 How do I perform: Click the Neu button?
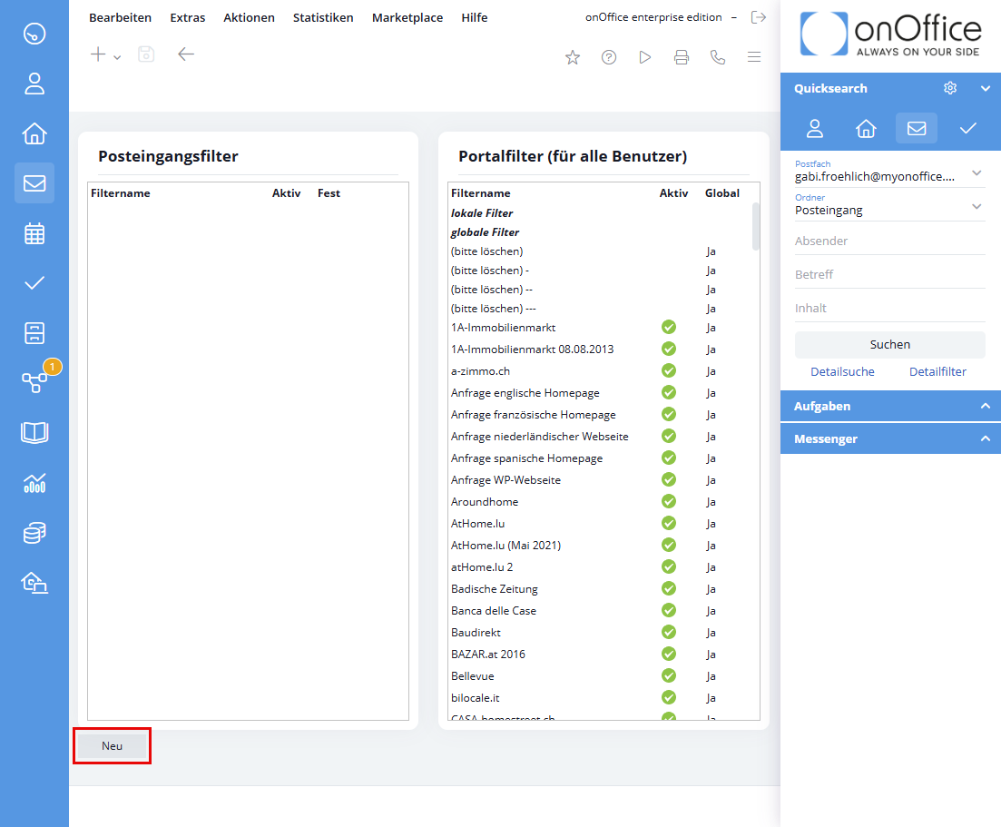pos(112,745)
